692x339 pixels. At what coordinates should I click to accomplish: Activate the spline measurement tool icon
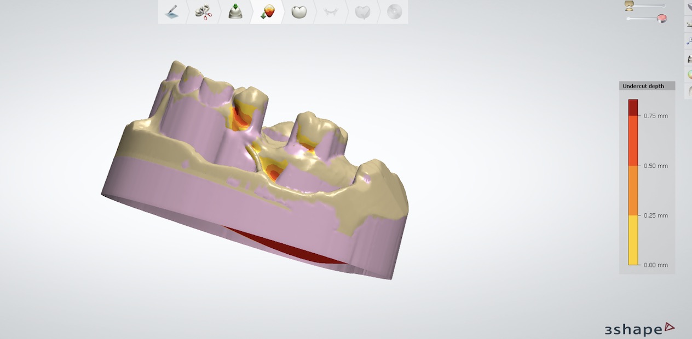click(x=689, y=40)
